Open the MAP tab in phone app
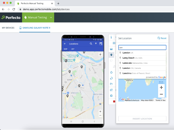Viewport: 174px width, 130px height. [65, 49]
